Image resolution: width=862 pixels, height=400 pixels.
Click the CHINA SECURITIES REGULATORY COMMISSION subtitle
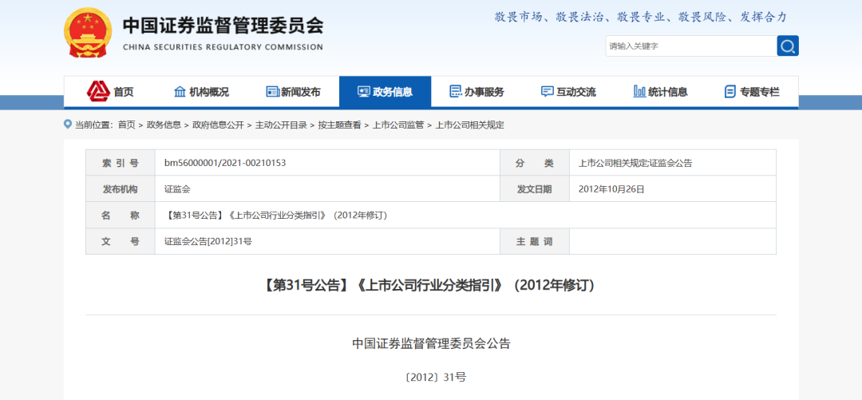pos(223,47)
